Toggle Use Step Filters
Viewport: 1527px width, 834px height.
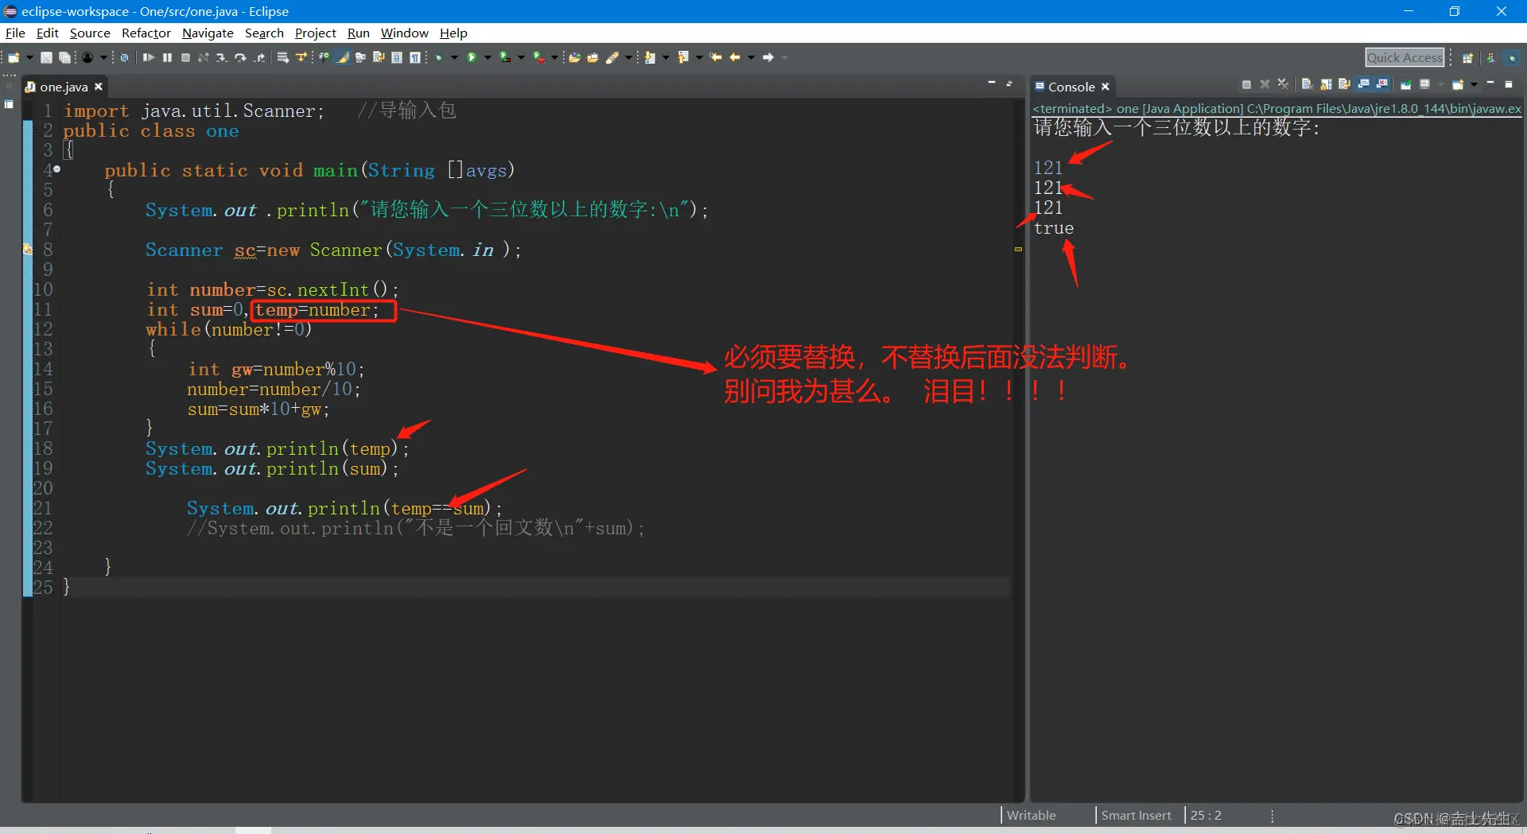click(x=301, y=57)
